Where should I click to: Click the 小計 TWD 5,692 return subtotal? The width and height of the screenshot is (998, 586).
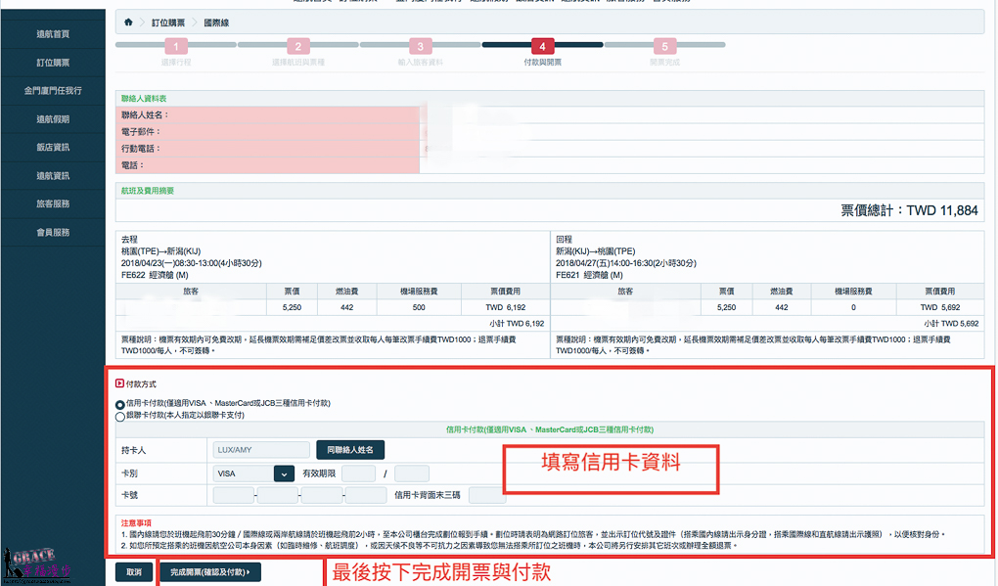point(951,323)
